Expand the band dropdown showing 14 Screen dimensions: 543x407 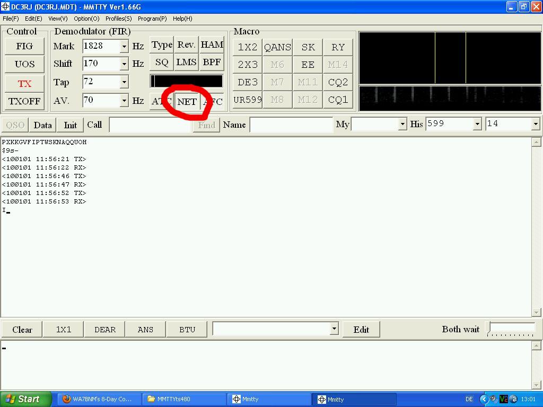pyautogui.click(x=536, y=124)
